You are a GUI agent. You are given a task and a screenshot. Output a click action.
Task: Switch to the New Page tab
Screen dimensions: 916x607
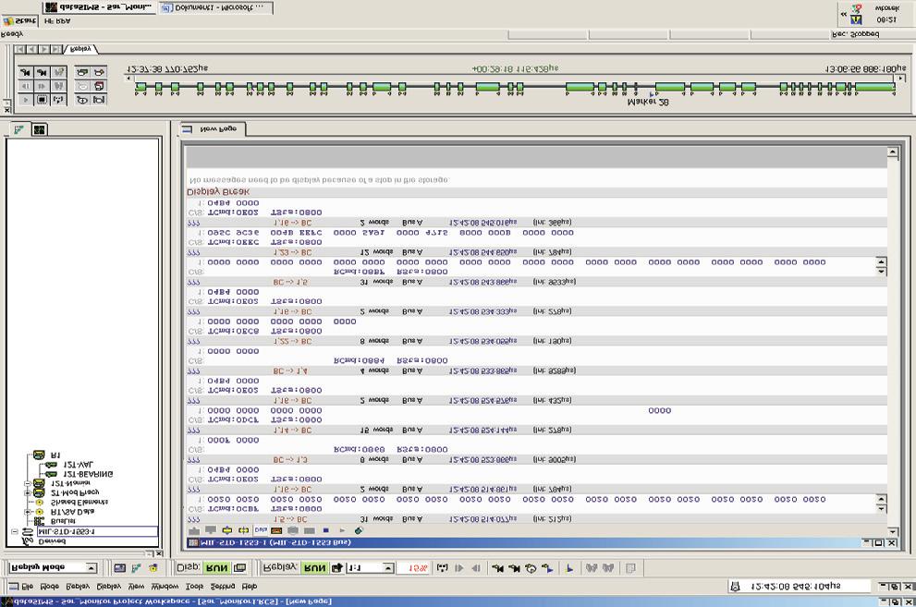(213, 129)
